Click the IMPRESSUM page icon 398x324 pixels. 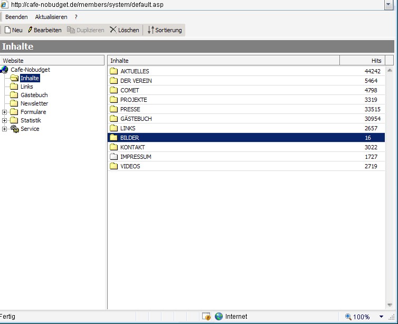[x=113, y=157]
